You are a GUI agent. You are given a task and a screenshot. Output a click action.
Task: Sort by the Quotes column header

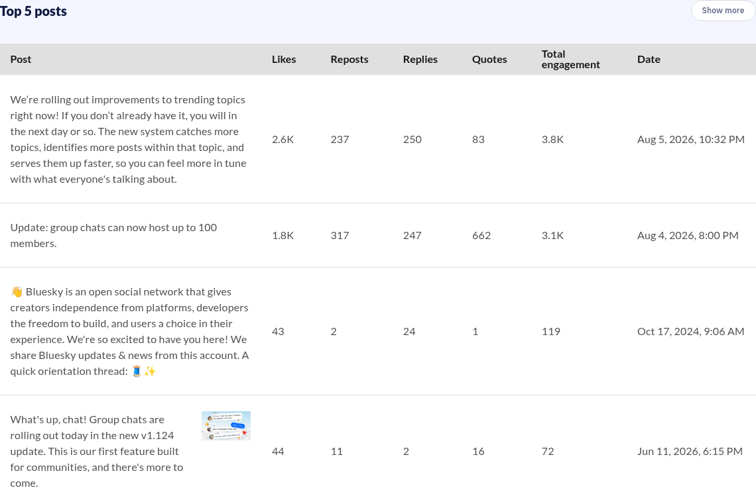[x=489, y=59]
